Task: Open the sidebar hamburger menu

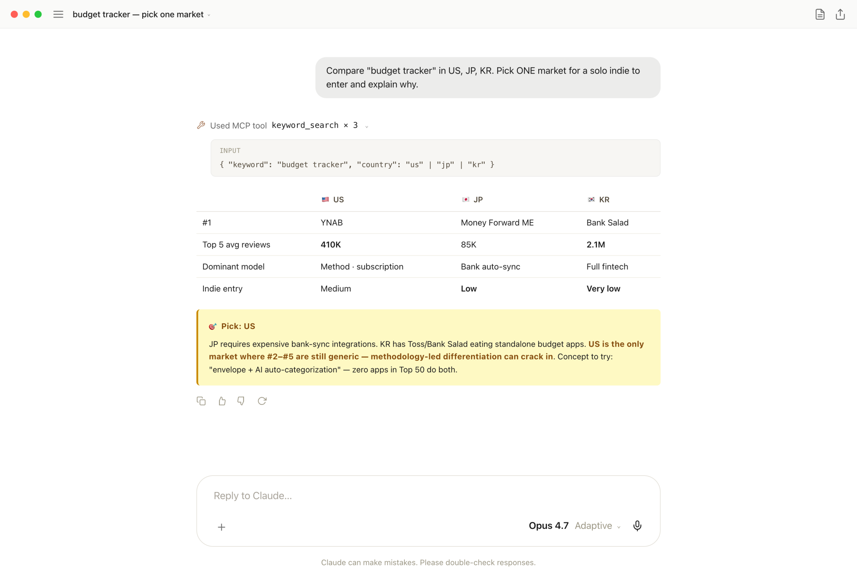Action: click(x=58, y=14)
